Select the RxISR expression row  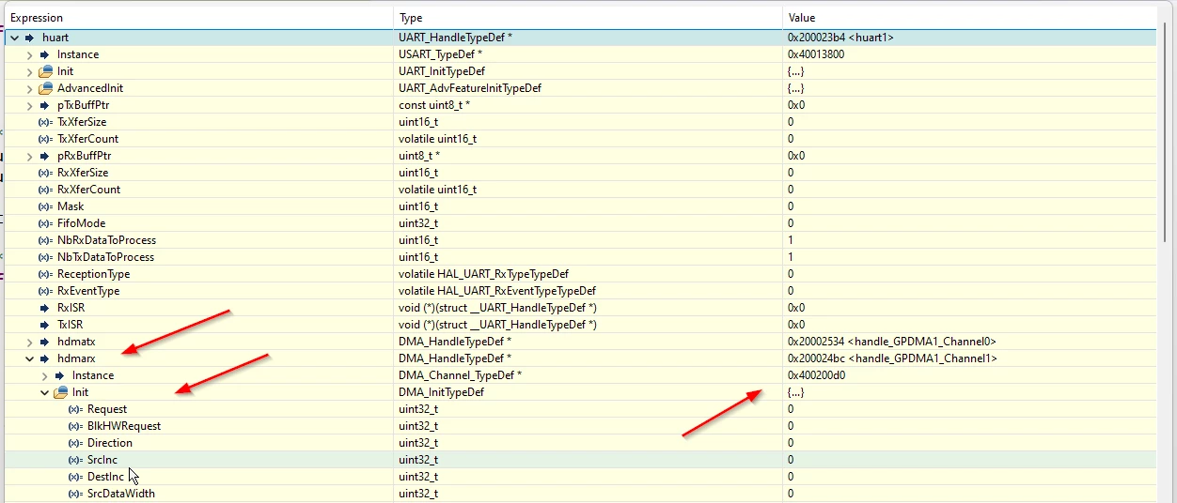click(x=580, y=308)
